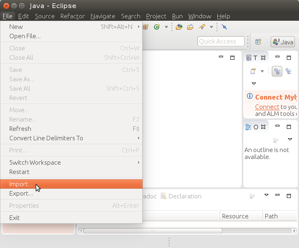The height and width of the screenshot is (248, 299).
Task: Choose Export... in the File menu
Action: click(x=21, y=194)
